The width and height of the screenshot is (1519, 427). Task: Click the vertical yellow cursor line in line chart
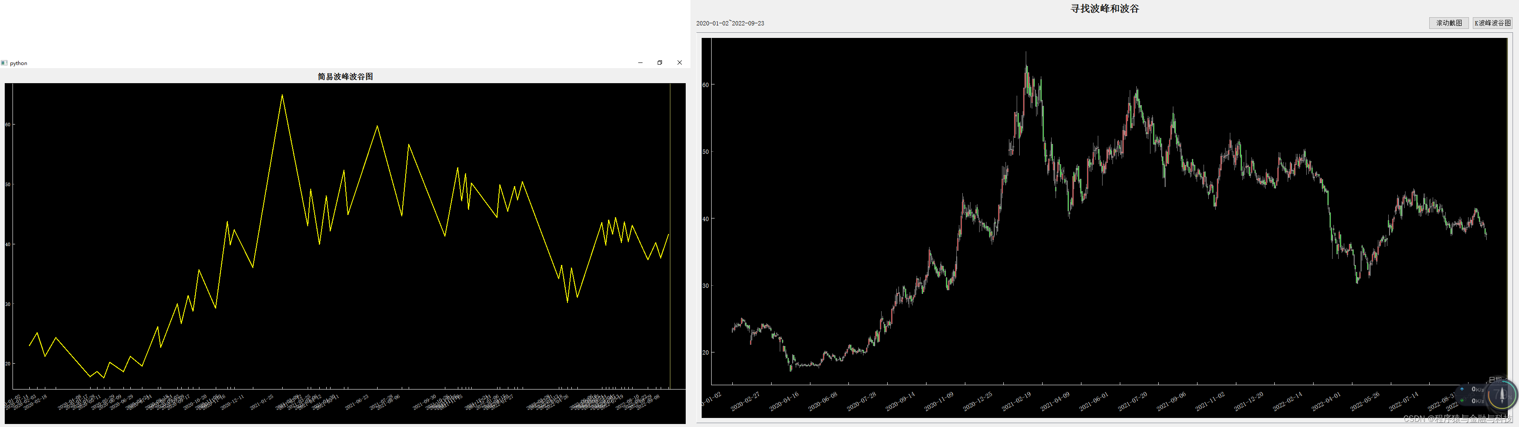[x=670, y=236]
